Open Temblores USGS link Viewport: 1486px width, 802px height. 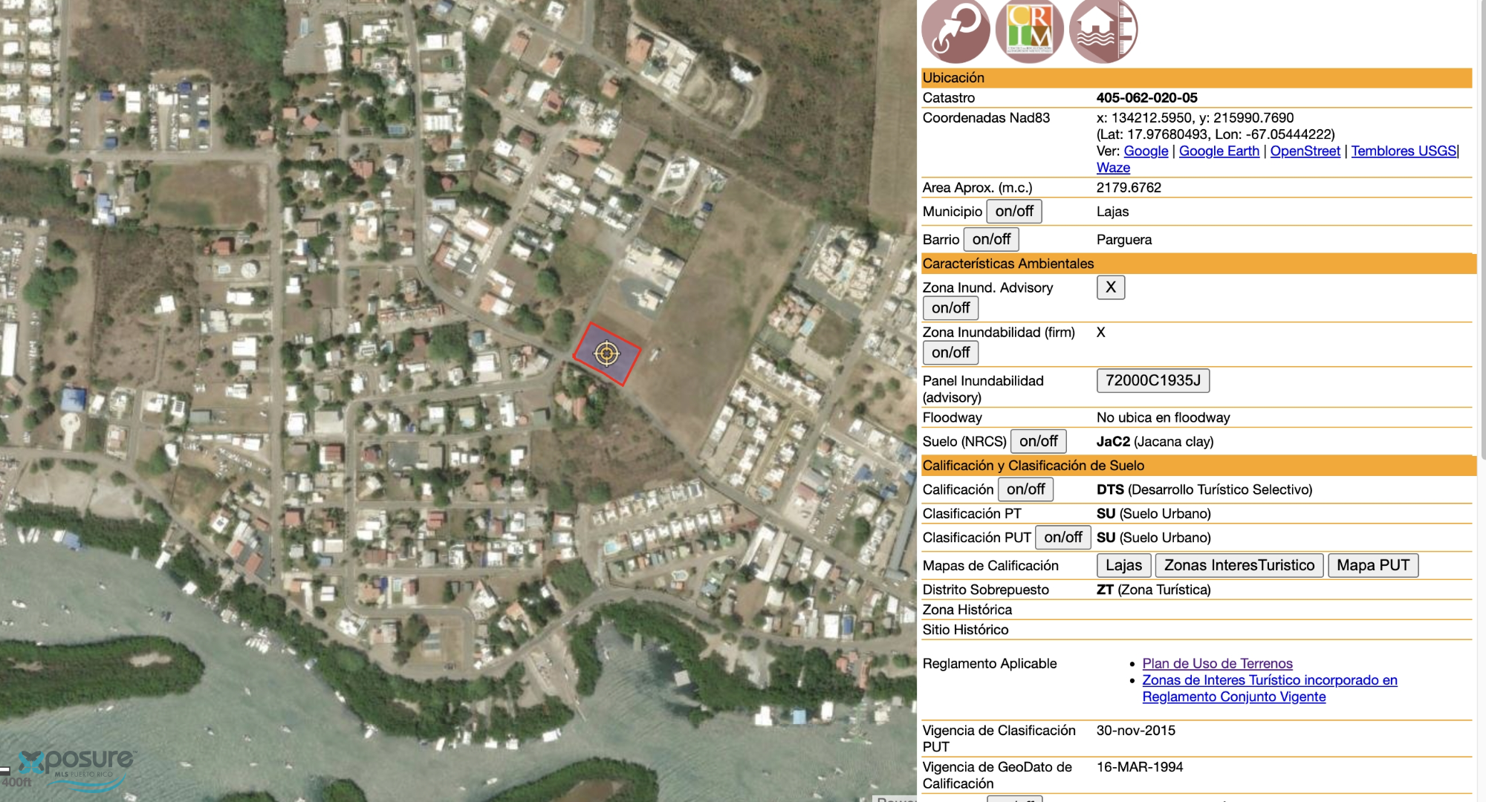point(1403,151)
